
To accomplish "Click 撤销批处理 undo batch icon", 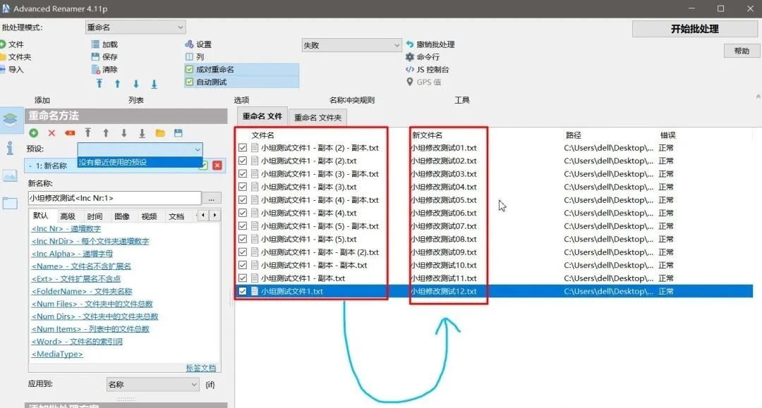I will click(x=410, y=44).
